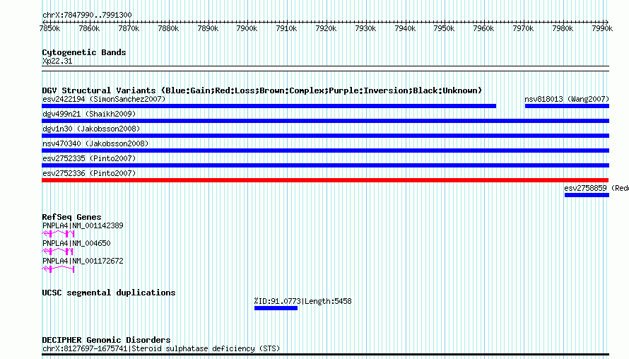Click the Cytogenetic Bands track title
The width and height of the screenshot is (629, 359).
point(84,52)
